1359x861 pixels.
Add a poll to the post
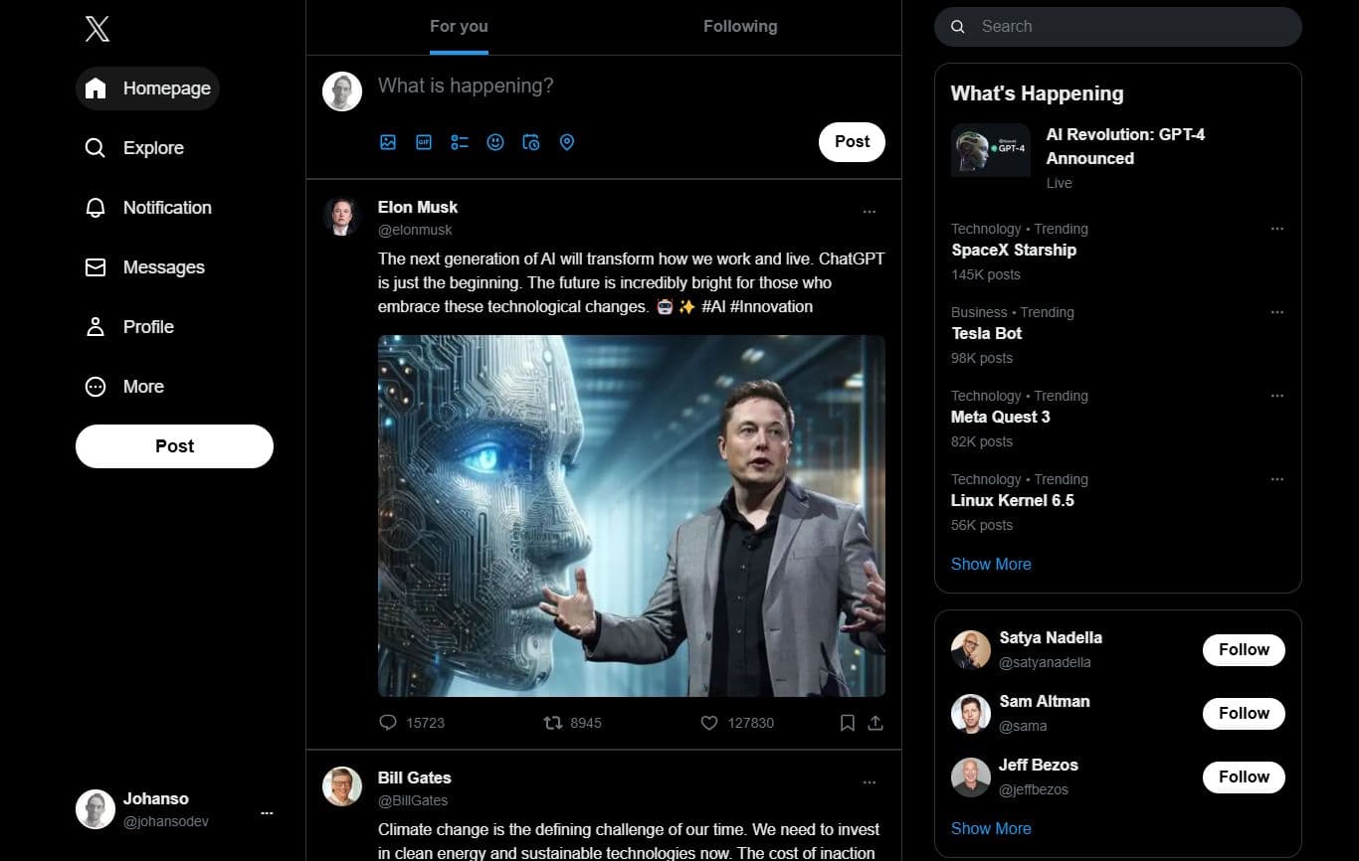point(460,142)
